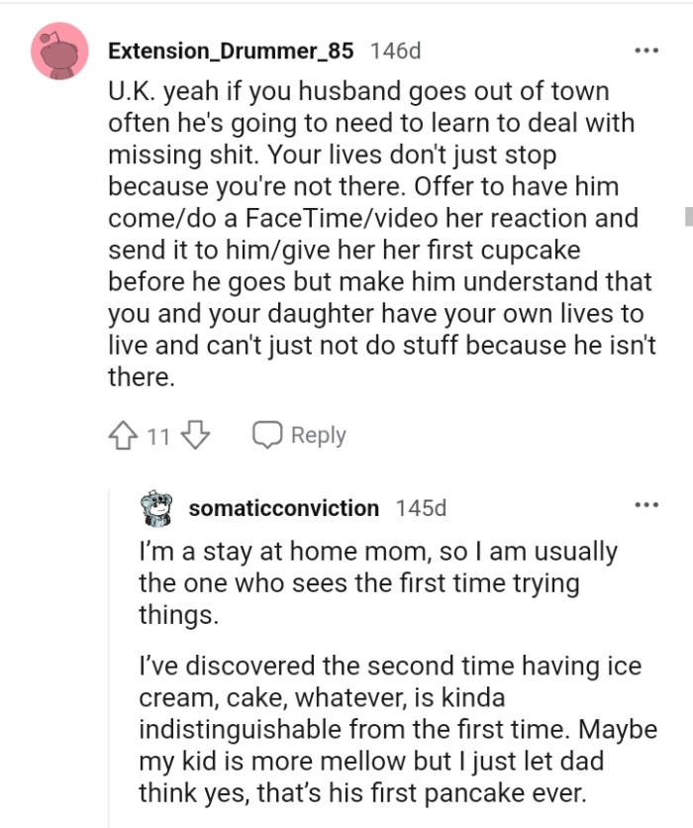Click the paragraph "I've discovered the second time"
The height and width of the screenshot is (828, 693).
click(x=396, y=730)
